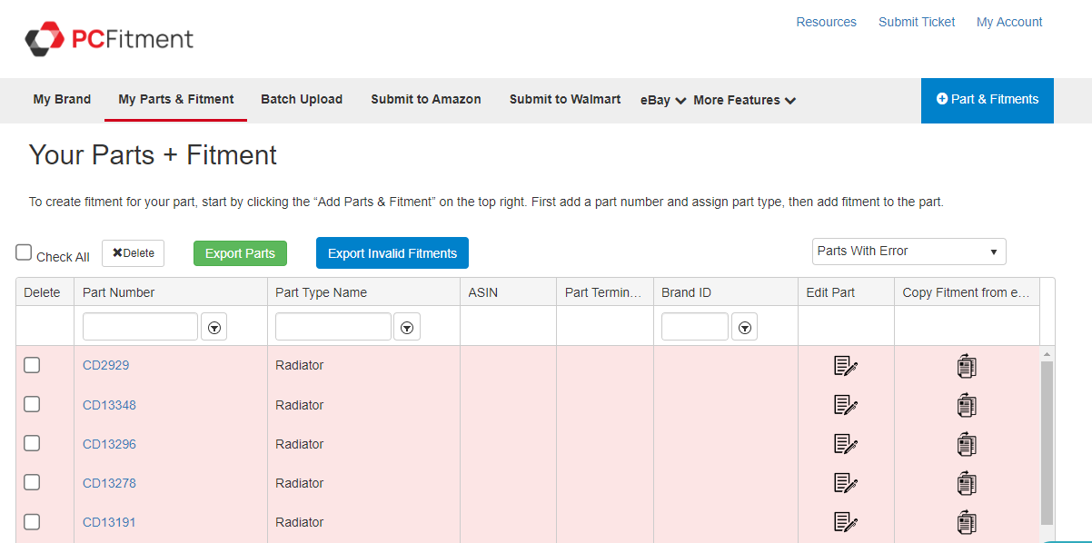Screen dimensions: 1092x543
Task: Expand the More Features menu
Action: coord(744,100)
